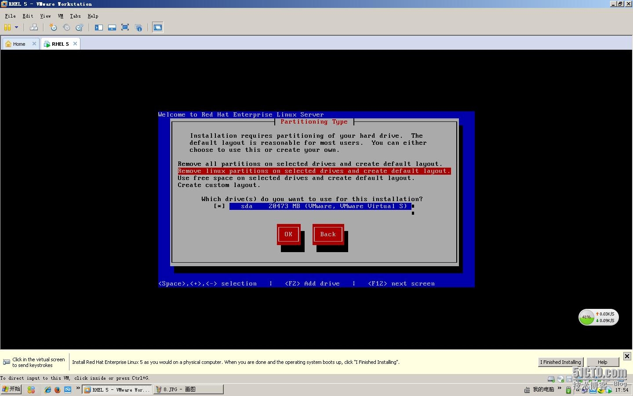Click the Unity mode toolbar icon
This screenshot has height=396, width=633.
138,27
